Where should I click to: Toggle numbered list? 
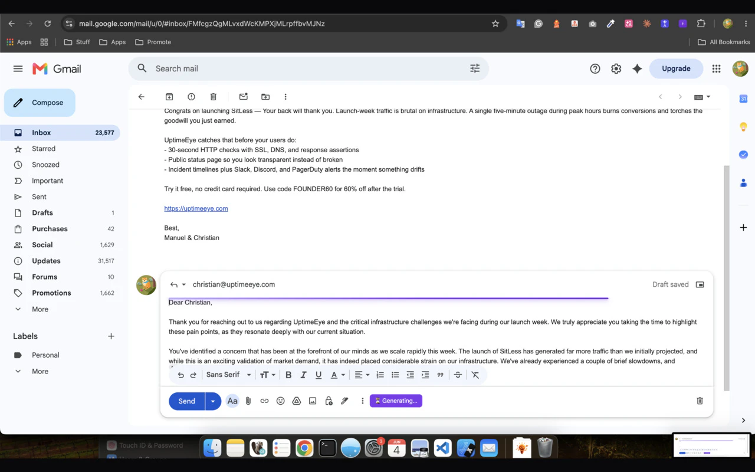[380, 375]
